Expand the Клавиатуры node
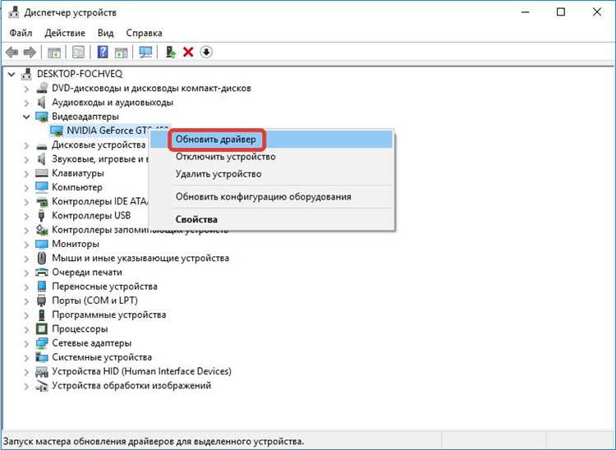The width and height of the screenshot is (616, 450). click(26, 173)
